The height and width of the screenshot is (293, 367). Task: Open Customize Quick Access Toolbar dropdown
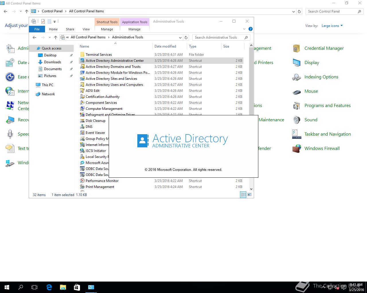click(x=54, y=21)
